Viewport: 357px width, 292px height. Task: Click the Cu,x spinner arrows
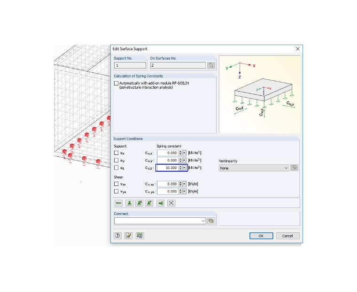pyautogui.click(x=180, y=153)
